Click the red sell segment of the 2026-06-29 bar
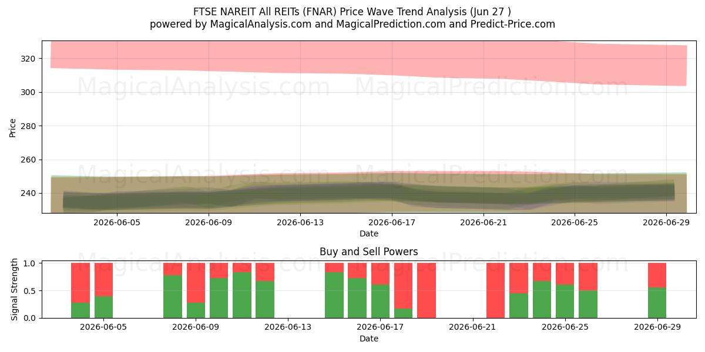Viewport: 705px width, 352px height. pyautogui.click(x=657, y=275)
